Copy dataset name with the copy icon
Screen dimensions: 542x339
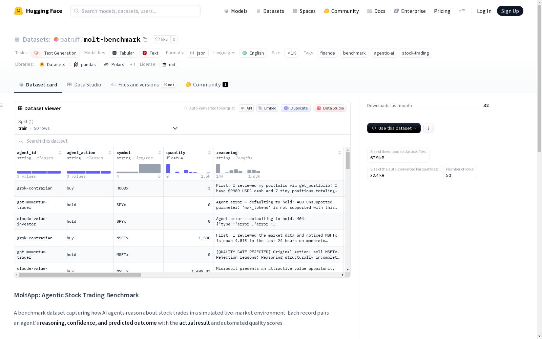[145, 39]
